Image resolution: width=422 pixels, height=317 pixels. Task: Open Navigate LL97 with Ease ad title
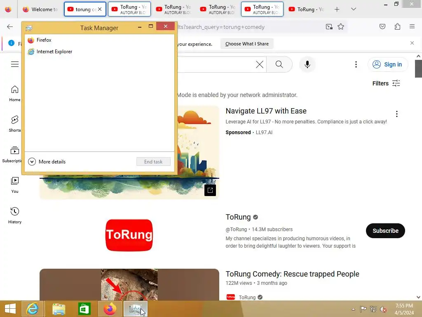[266, 111]
